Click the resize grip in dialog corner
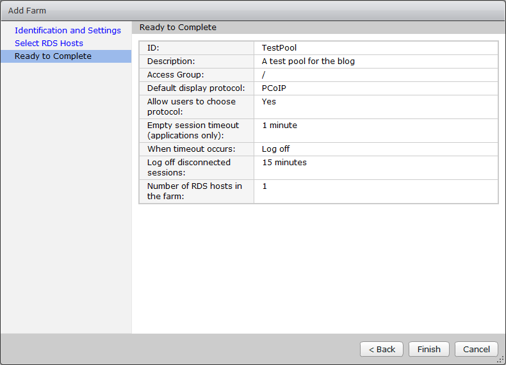 pos(501,360)
